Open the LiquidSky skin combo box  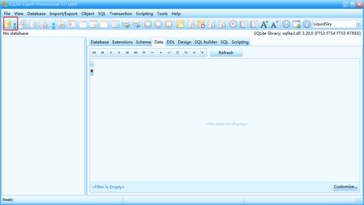(x=337, y=24)
